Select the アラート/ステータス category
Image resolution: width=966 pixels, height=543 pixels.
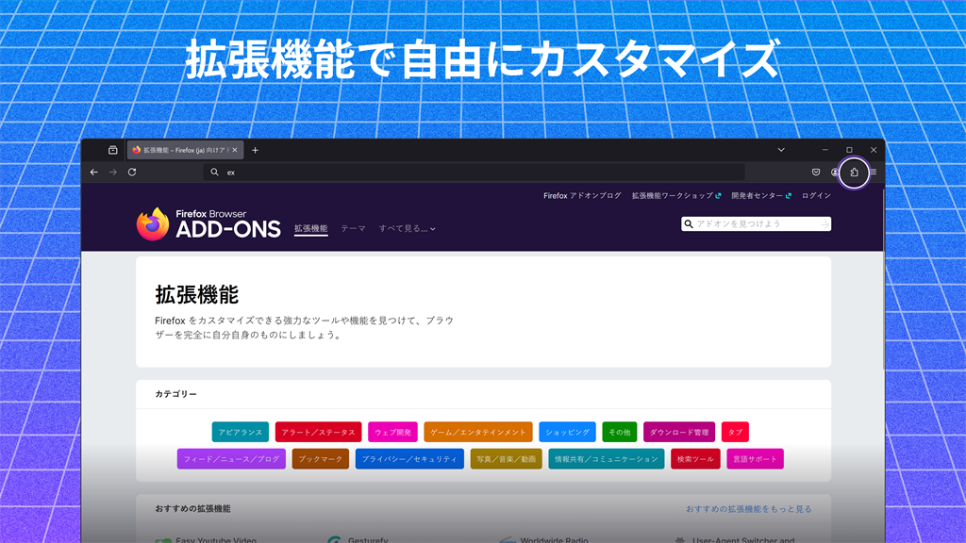pos(318,432)
